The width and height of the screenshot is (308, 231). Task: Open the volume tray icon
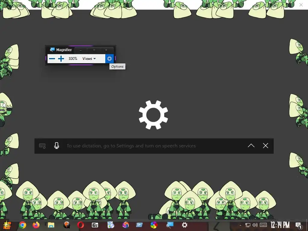point(255,225)
